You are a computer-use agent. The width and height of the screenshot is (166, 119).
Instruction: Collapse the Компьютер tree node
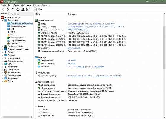tap(2, 20)
